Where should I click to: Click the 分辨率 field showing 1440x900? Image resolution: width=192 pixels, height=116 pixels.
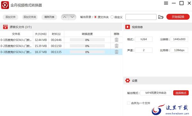click(179, 39)
